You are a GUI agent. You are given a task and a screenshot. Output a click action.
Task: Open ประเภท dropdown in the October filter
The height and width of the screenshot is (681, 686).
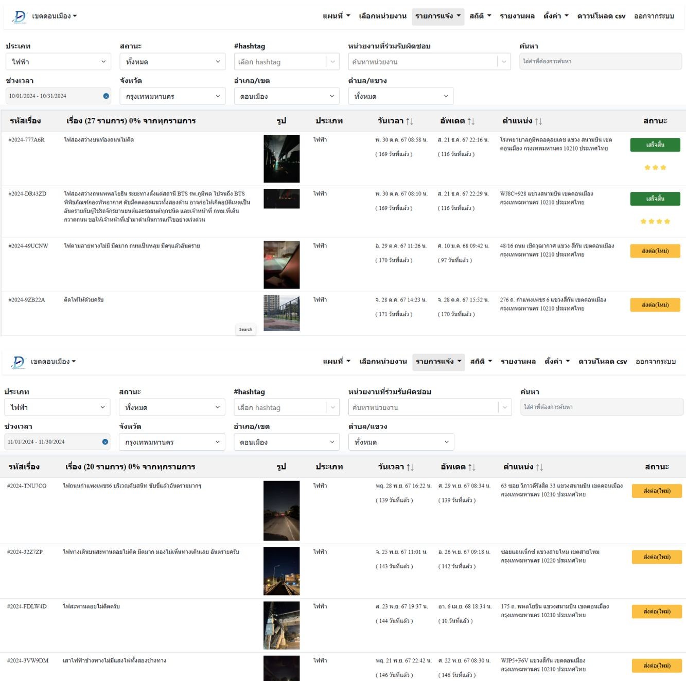[59, 62]
